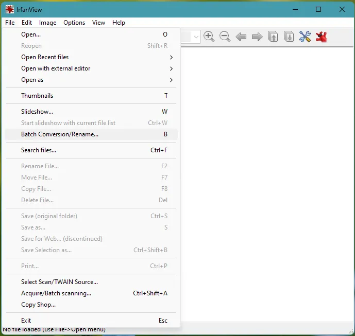This screenshot has width=355, height=336.
Task: Open the Image menu
Action: coord(47,23)
